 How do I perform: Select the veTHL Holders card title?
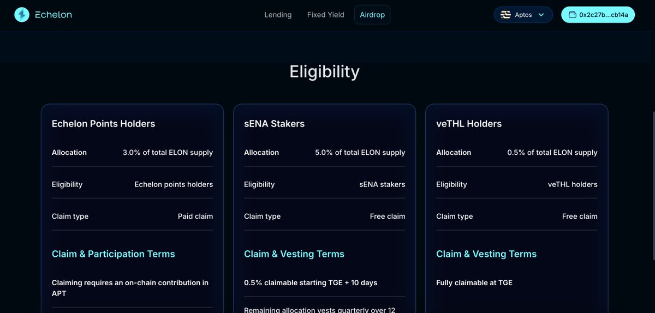coord(469,124)
